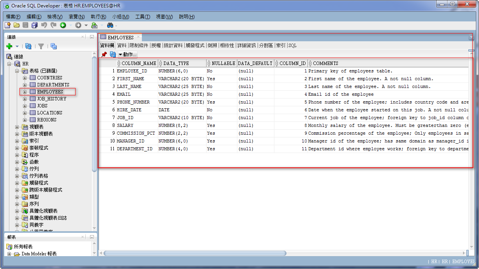Switch to the 相依性 tab
Image resolution: width=479 pixels, height=269 pixels.
227,46
